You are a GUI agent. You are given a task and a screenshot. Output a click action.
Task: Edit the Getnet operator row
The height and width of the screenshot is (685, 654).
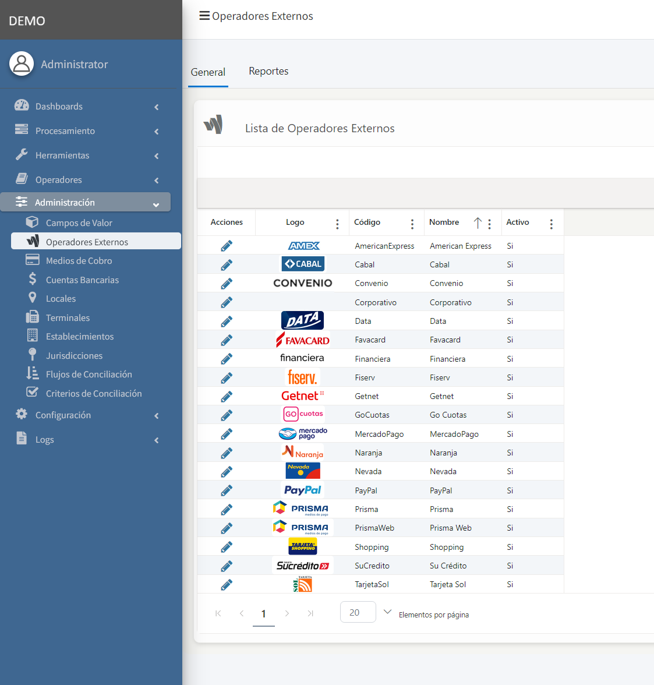227,396
